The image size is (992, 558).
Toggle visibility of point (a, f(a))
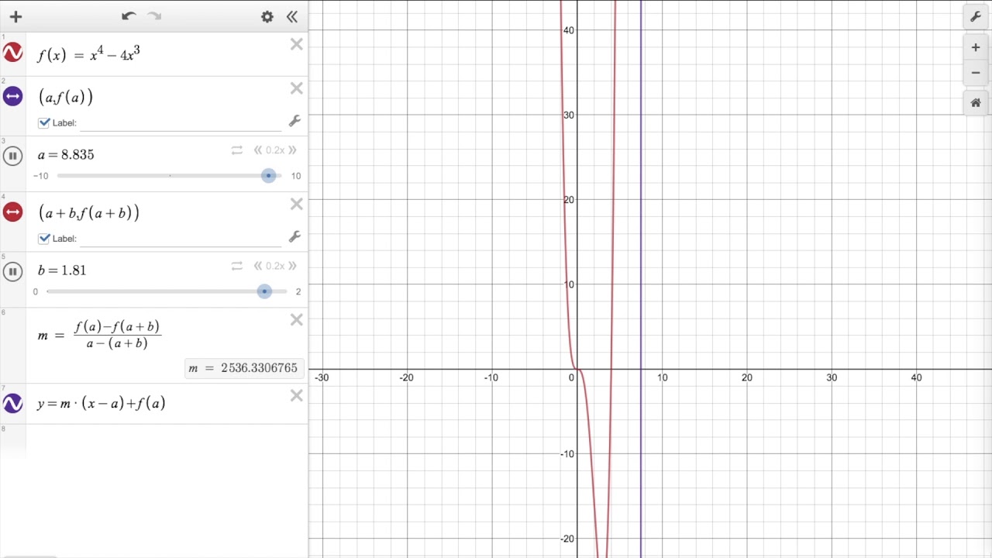coord(12,96)
